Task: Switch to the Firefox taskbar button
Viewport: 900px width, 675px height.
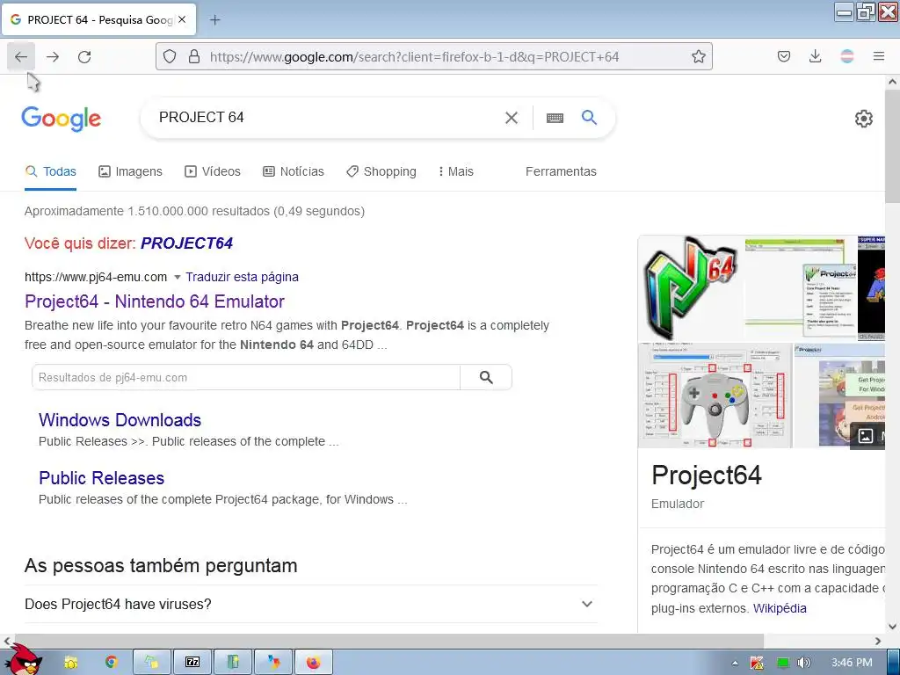Action: 314,663
